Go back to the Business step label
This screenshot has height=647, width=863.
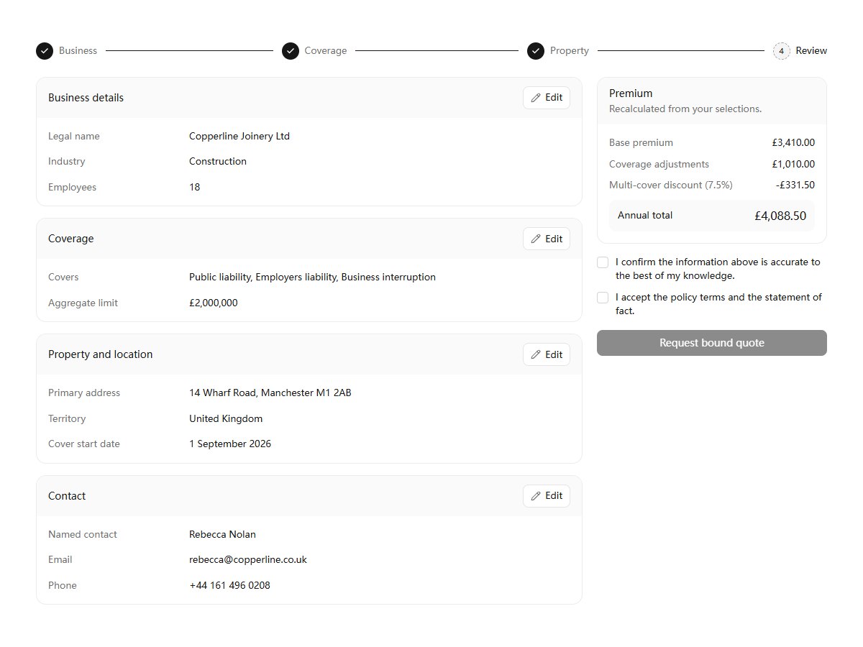(x=78, y=51)
